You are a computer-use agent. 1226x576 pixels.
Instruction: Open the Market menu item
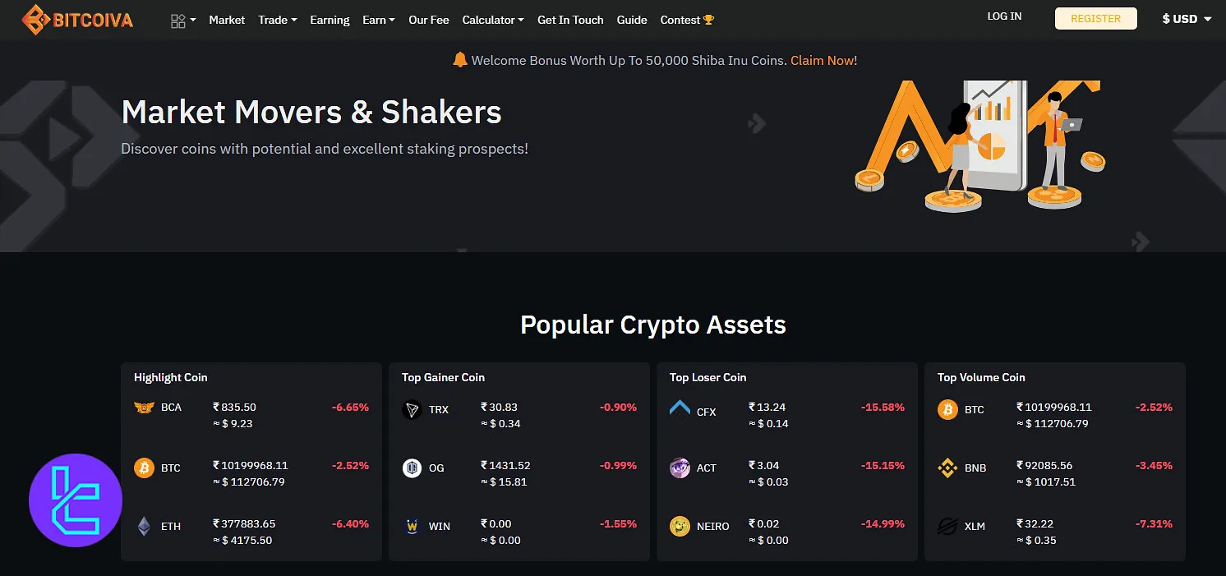[x=227, y=20]
